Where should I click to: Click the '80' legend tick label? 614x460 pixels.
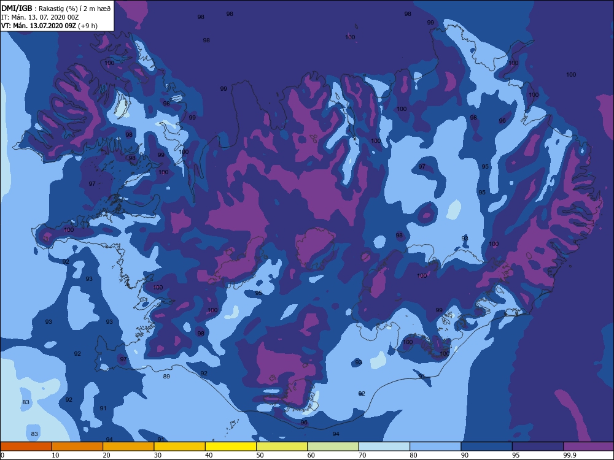413,455
